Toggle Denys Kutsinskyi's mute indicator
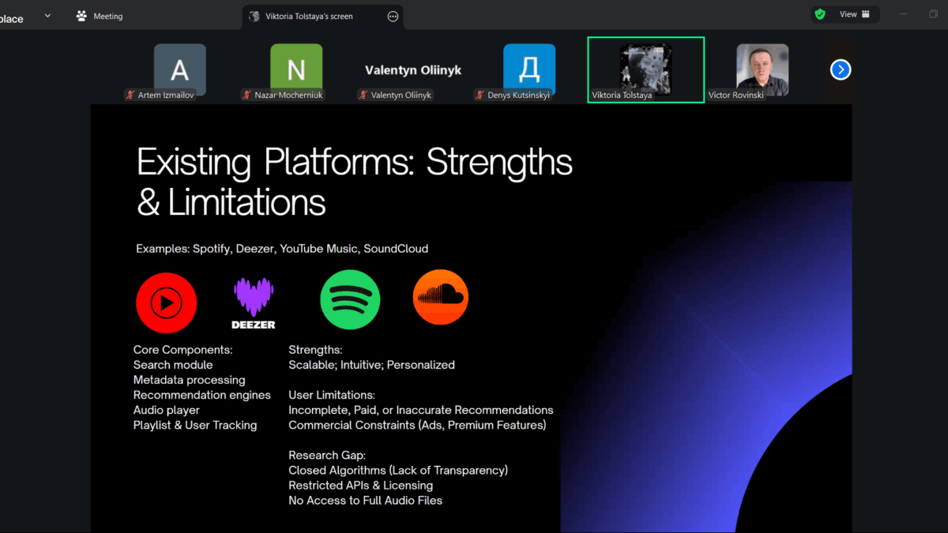Image resolution: width=948 pixels, height=533 pixels. pyautogui.click(x=480, y=95)
